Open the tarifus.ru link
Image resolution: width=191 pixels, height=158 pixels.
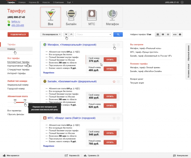coord(16,21)
